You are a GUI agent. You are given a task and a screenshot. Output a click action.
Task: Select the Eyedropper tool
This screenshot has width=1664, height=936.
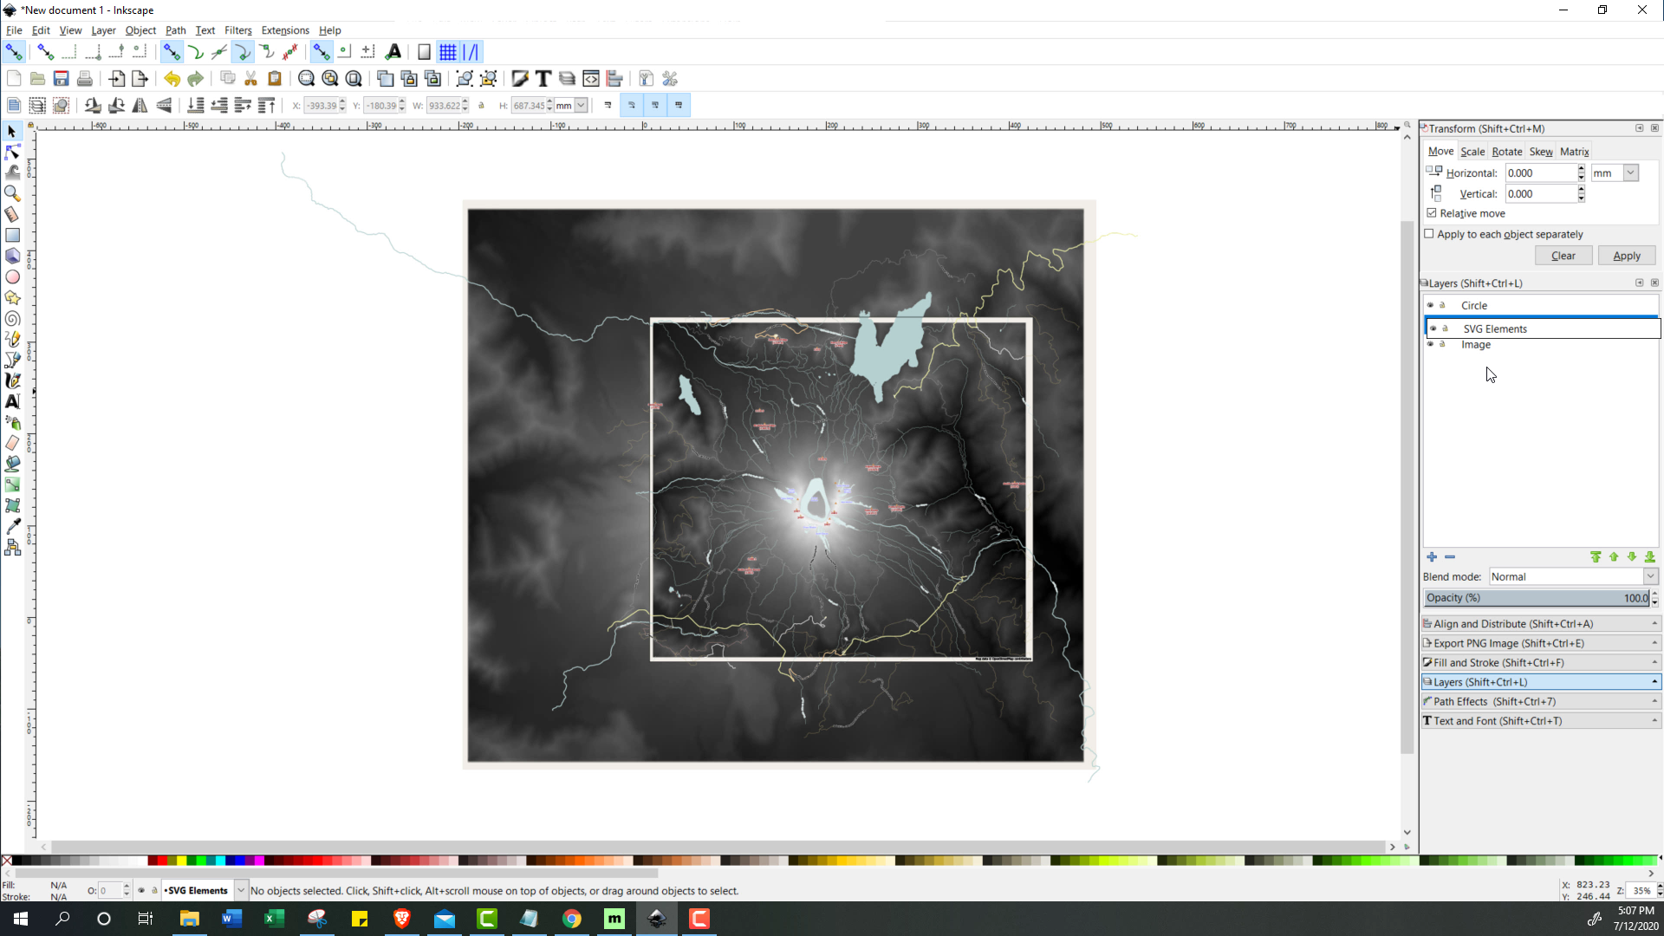click(x=13, y=524)
